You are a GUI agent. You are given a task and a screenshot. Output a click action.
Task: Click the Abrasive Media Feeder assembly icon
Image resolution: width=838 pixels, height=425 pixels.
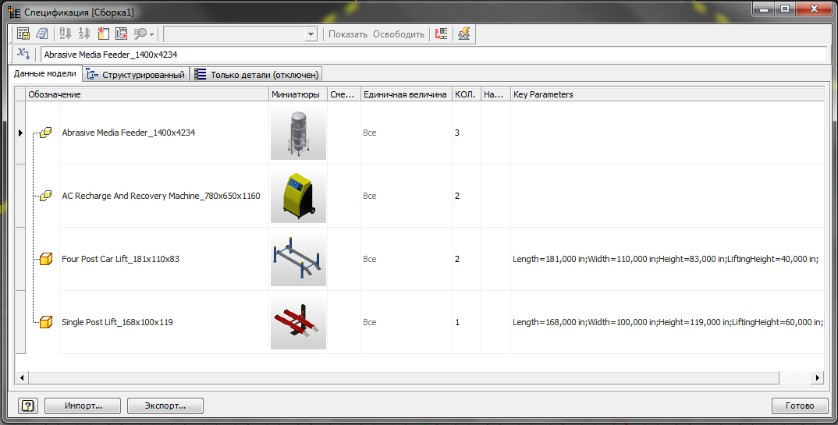click(x=46, y=133)
